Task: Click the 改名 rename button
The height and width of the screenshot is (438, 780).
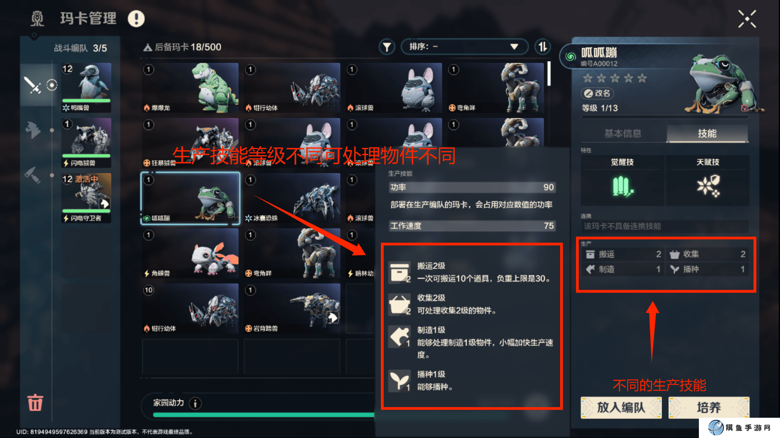Action: pos(597,93)
